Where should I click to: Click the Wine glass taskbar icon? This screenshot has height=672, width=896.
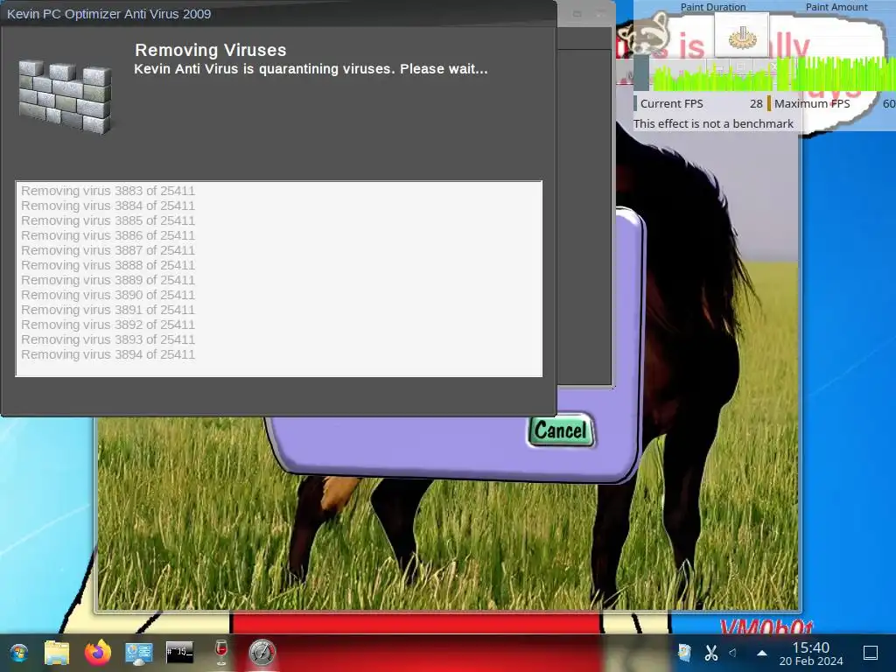(221, 652)
